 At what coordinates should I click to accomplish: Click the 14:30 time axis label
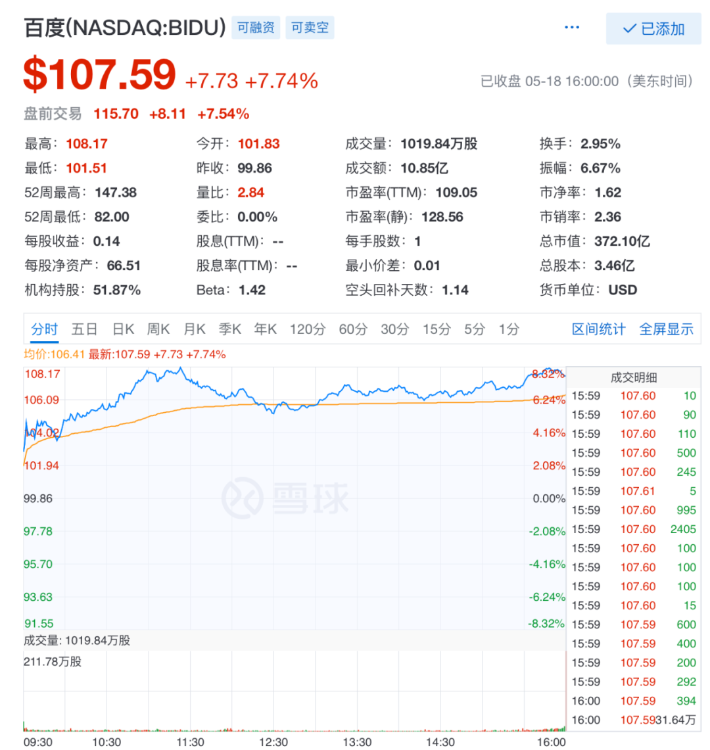tap(440, 742)
